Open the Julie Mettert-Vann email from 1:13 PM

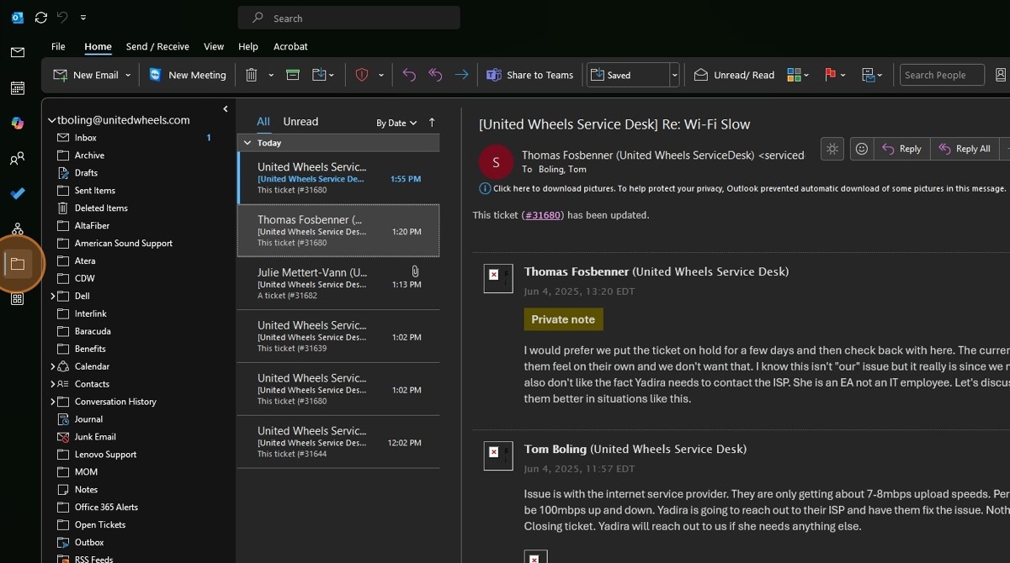coord(338,283)
